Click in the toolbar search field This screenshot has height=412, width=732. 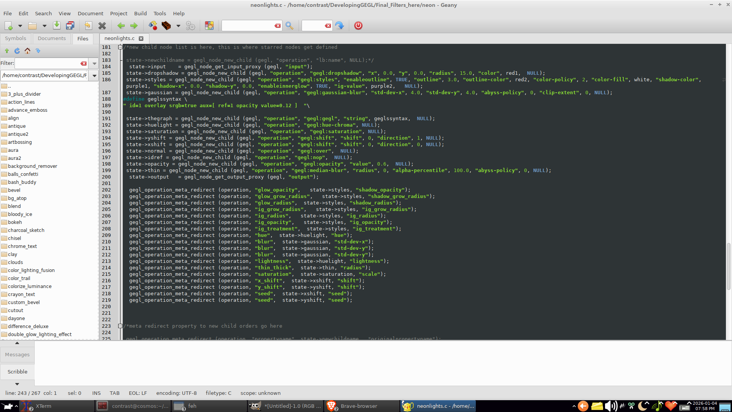click(248, 26)
